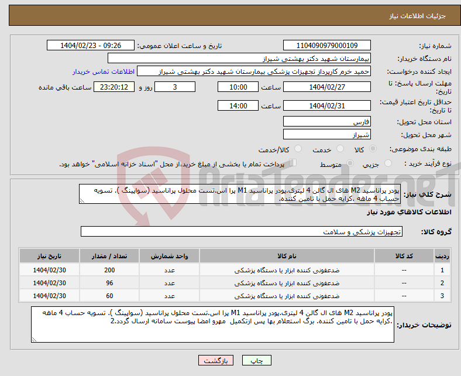Click the بازگشت (back) button
Image resolution: width=461 pixels, height=376 pixels.
215,360
